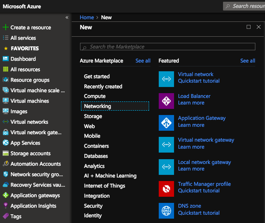The image size is (265, 223).
Task: Click the Microsoft Azure logo text
Action: pos(22,7)
